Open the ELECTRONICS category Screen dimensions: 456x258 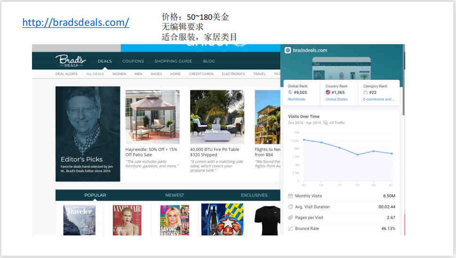pyautogui.click(x=233, y=74)
